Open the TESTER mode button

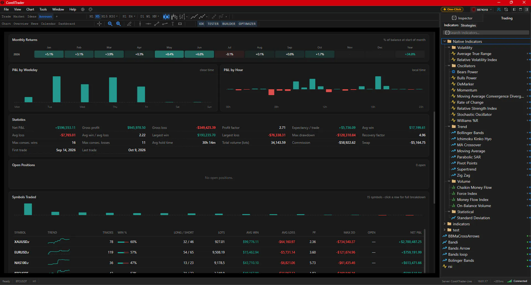point(213,24)
